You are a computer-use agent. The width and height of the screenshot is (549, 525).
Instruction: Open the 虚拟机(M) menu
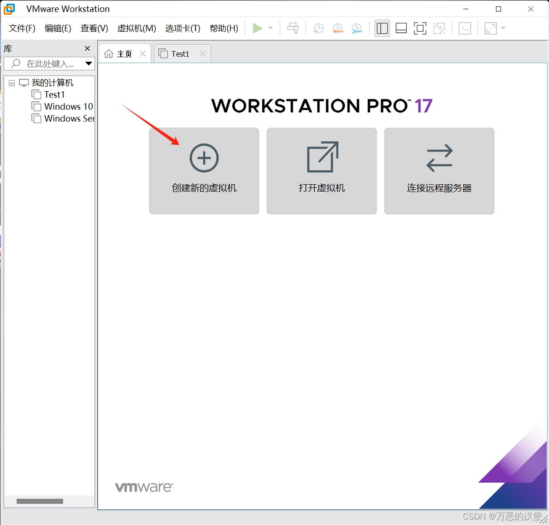point(136,29)
